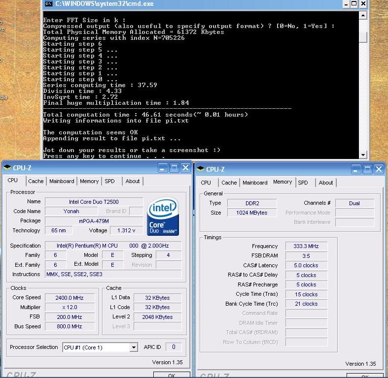Click the empty Performance Mode field
Viewport: 388px width, 378px height.
coord(355,213)
